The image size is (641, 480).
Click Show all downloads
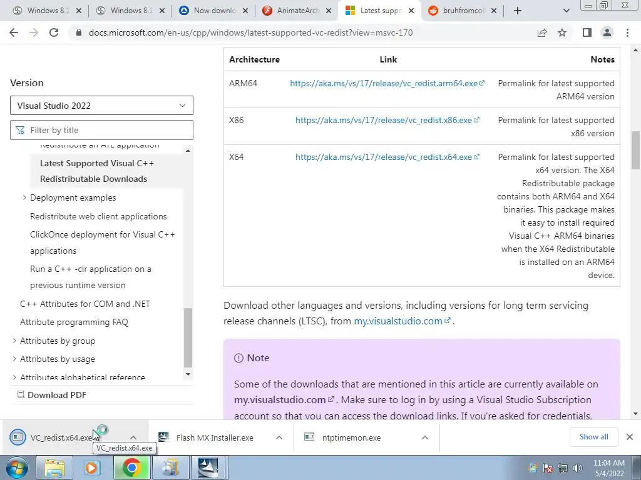[x=593, y=437]
